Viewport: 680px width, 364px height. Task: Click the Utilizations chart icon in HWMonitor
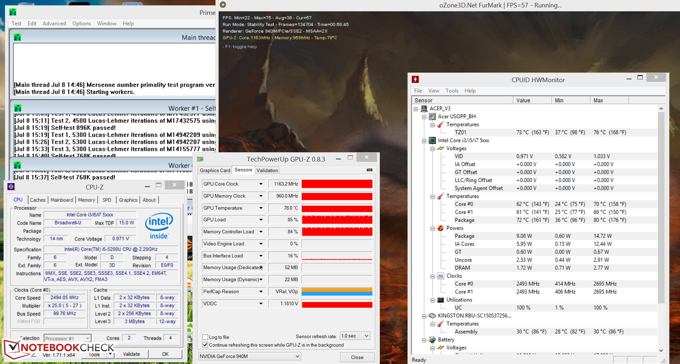click(441, 300)
